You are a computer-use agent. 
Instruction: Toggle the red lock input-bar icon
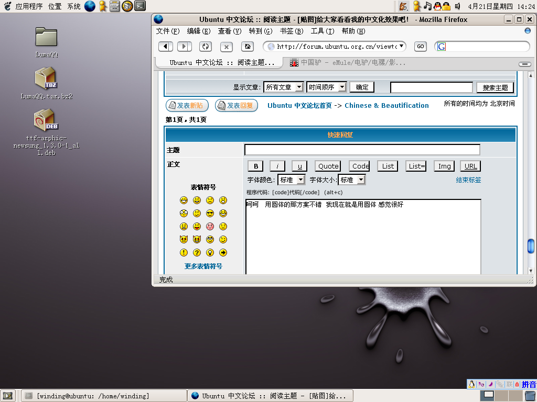click(517, 385)
